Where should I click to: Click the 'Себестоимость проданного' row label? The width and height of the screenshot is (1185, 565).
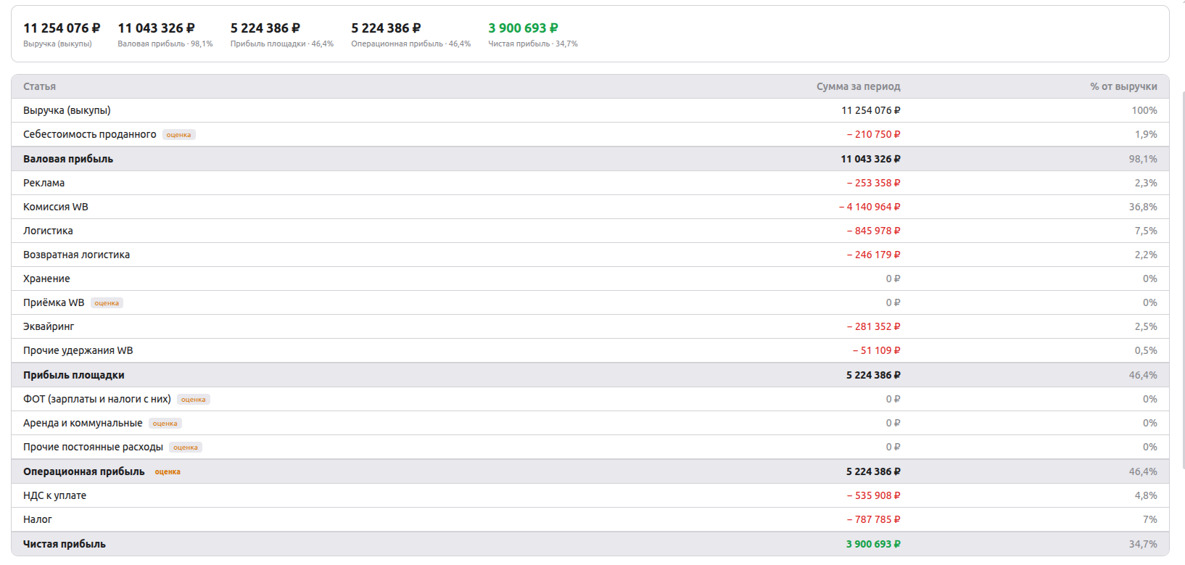click(x=90, y=134)
